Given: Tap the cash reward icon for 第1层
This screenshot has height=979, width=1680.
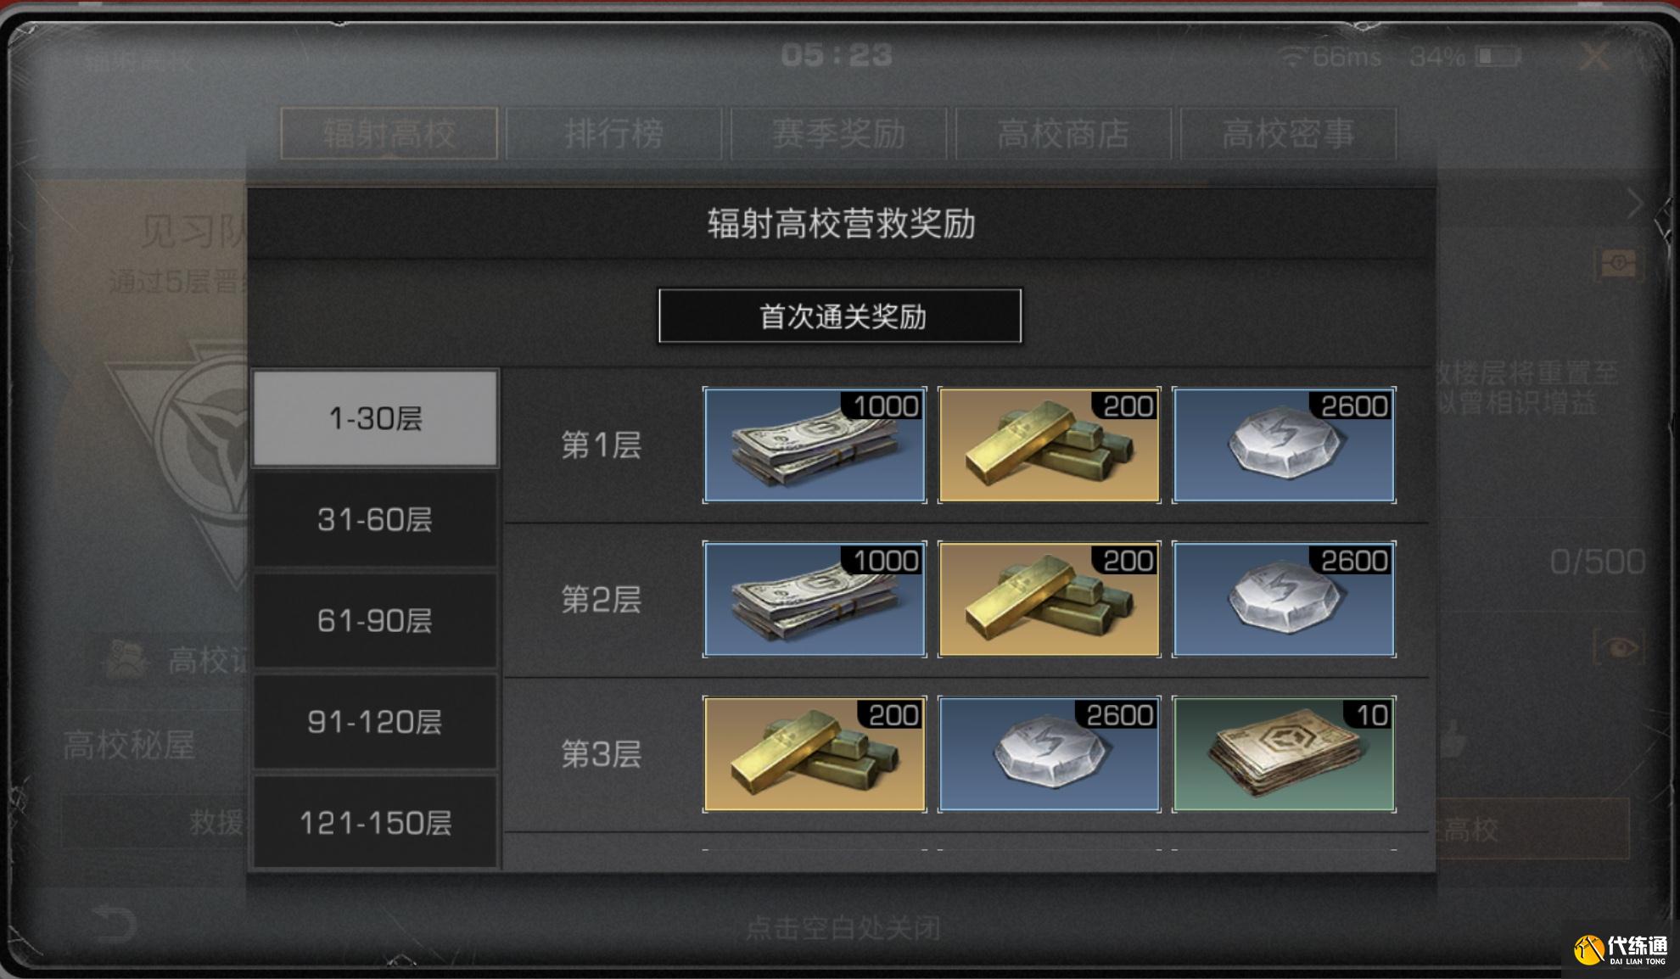Looking at the screenshot, I should coord(815,445).
